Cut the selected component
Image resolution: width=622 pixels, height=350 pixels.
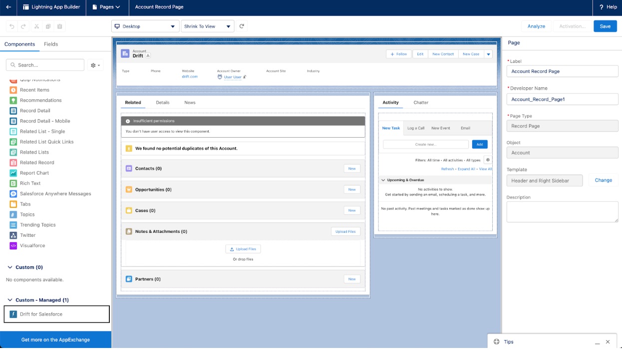36,26
